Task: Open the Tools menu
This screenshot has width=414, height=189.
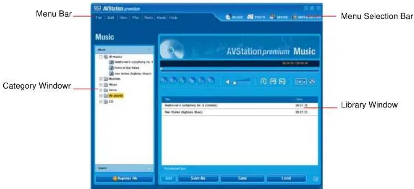Action: pos(149,18)
